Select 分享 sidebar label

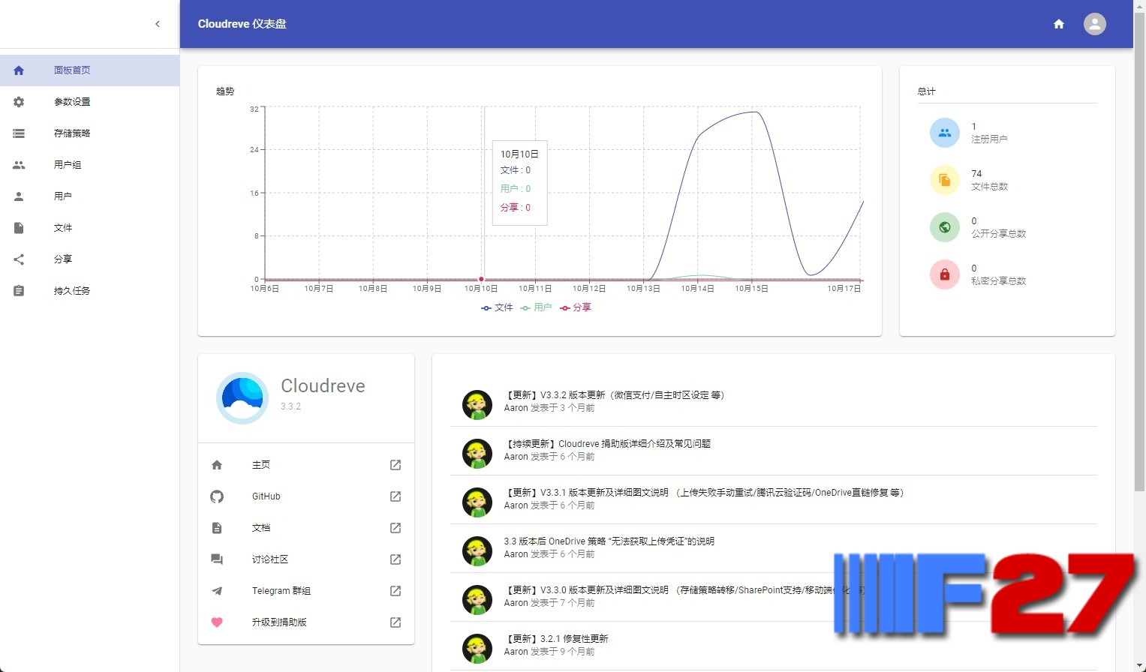[x=63, y=259]
